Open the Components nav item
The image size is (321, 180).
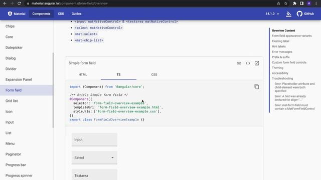41,13
